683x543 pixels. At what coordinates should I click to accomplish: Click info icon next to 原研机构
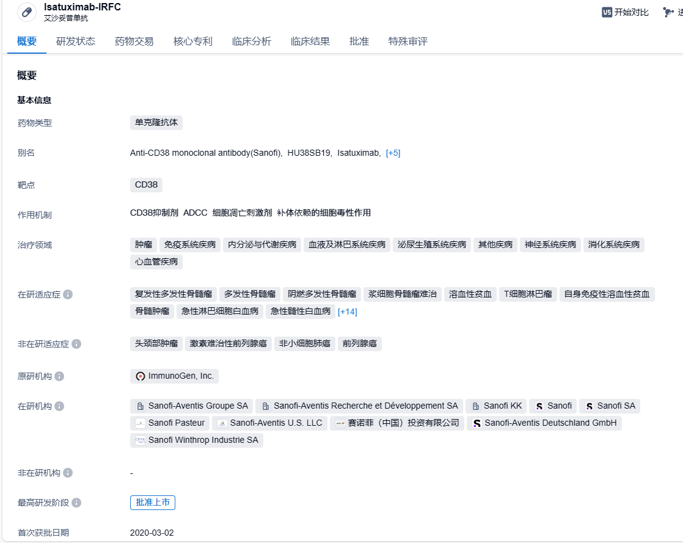(59, 376)
